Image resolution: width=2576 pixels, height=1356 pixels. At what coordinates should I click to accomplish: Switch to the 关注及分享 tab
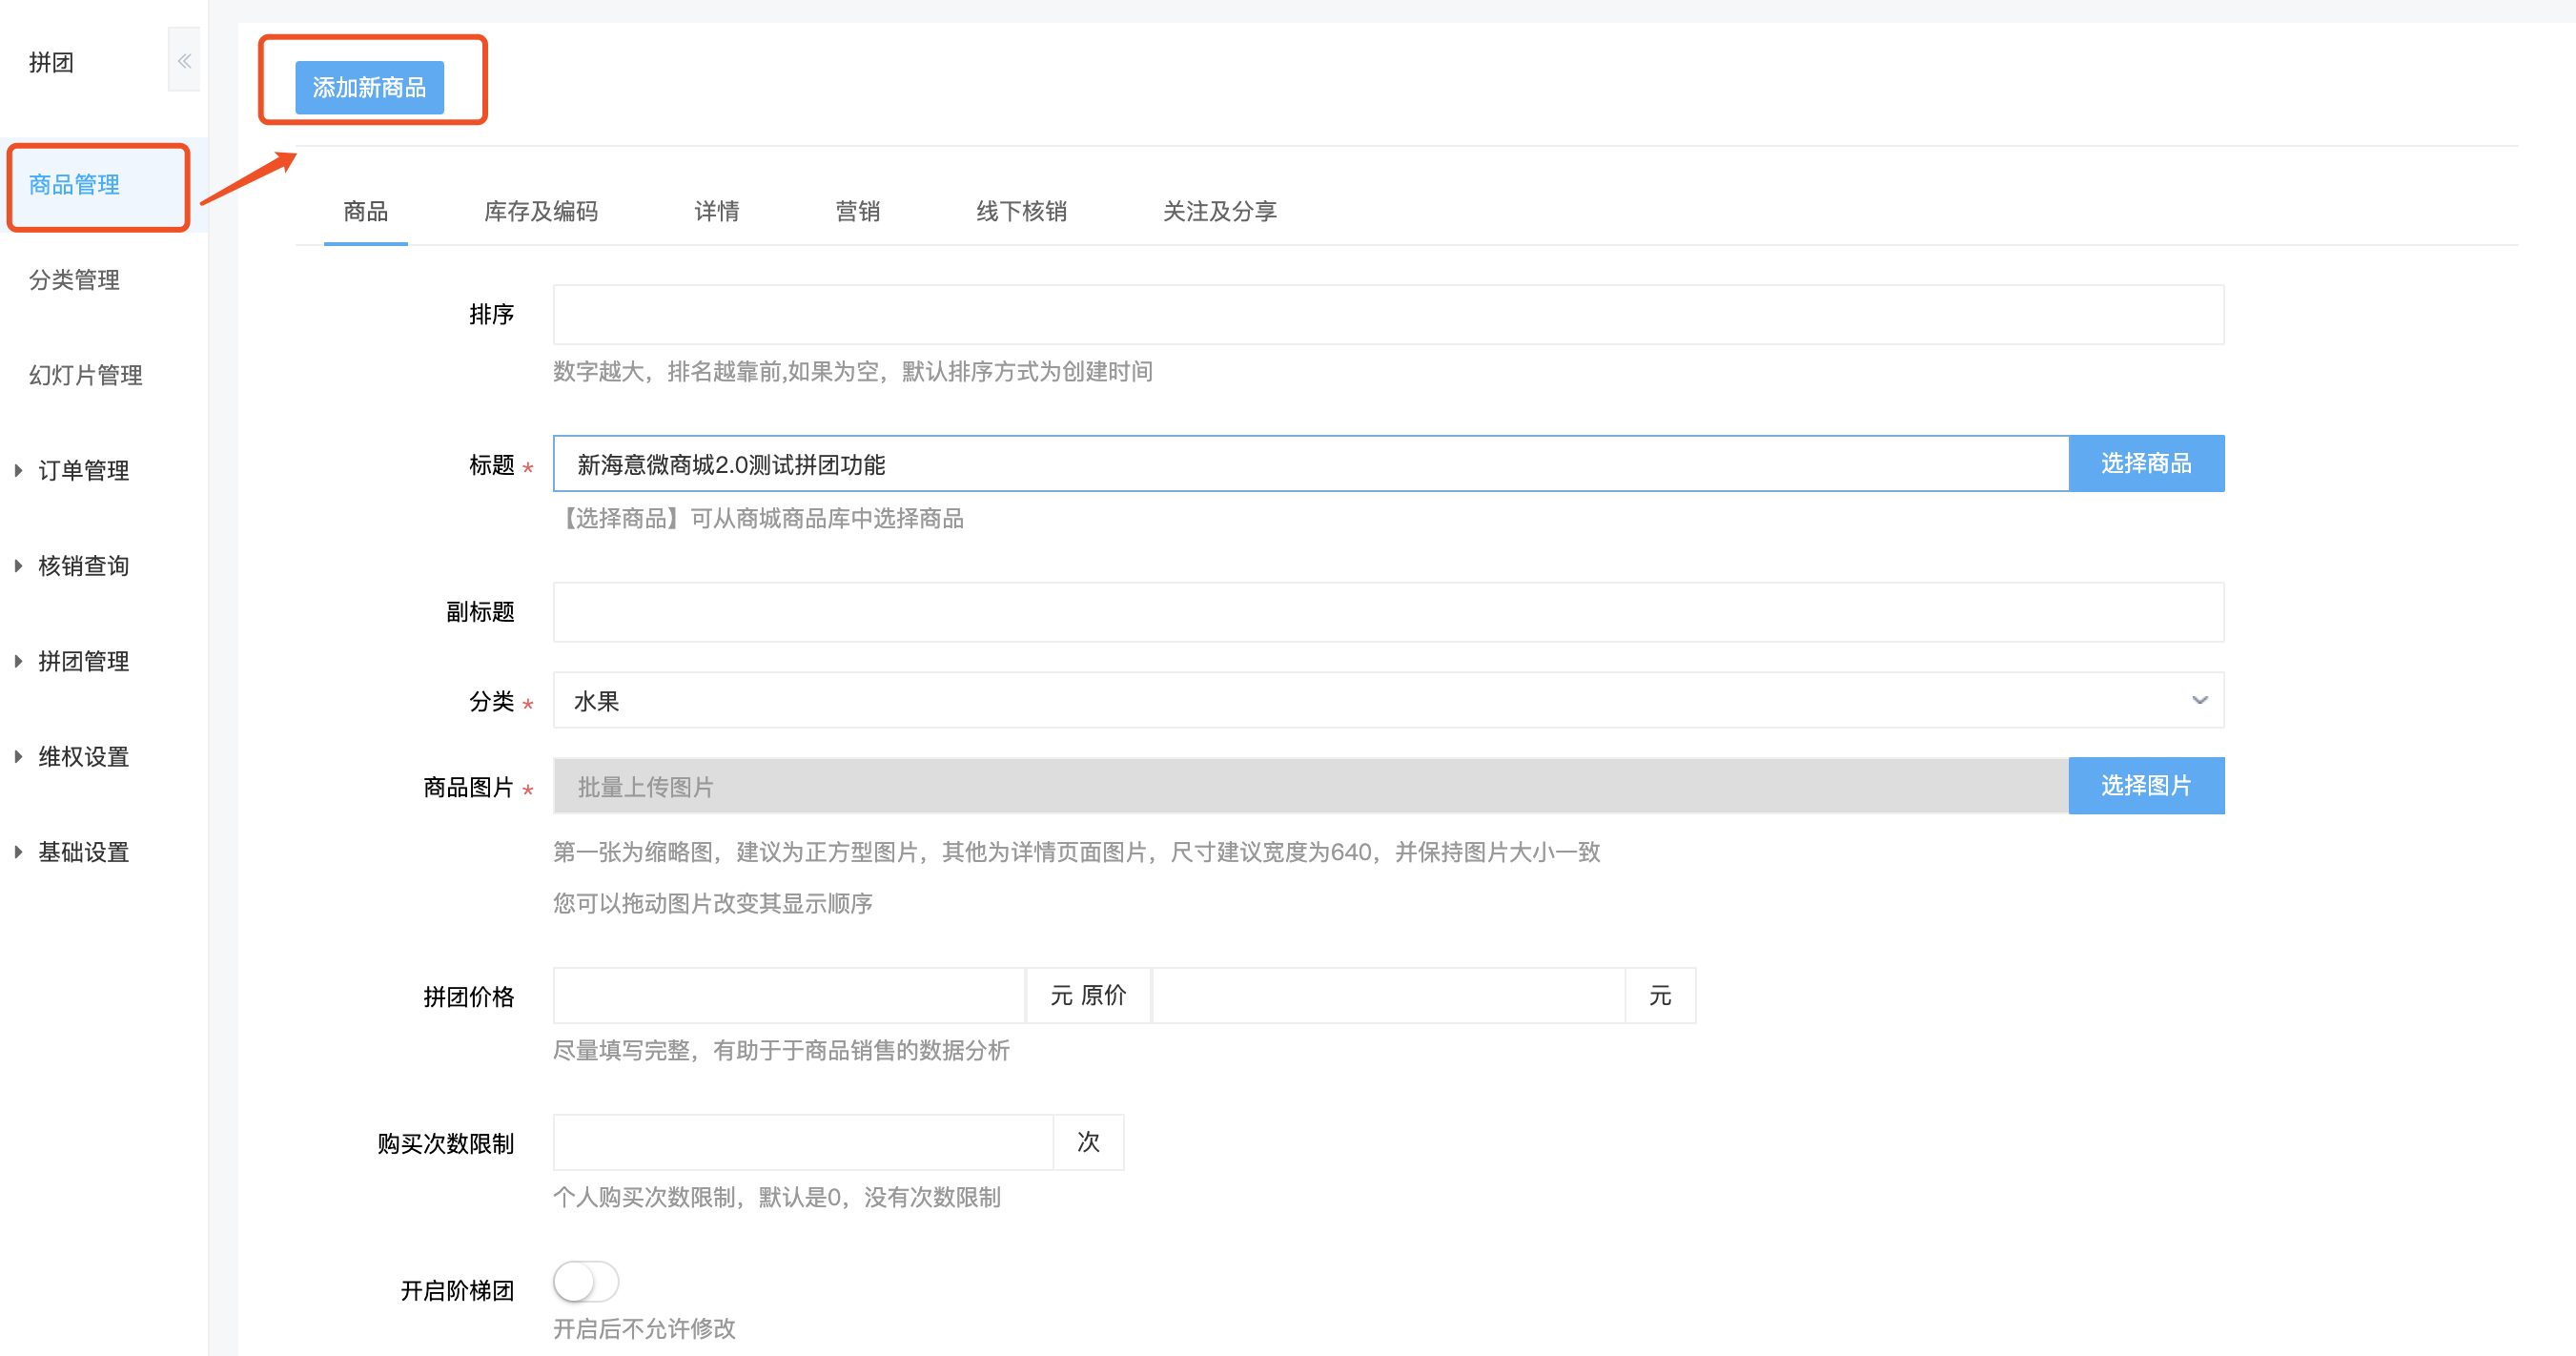click(1220, 211)
